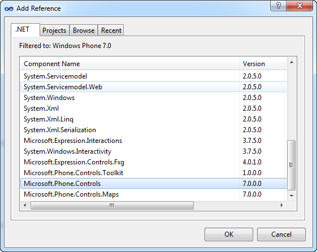Click the horizontal scrollbar thumb

tap(112, 205)
